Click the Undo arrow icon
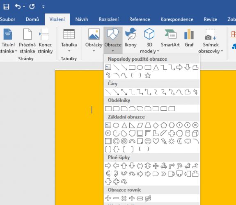Viewport: 236px width, 205px height. [18, 7]
